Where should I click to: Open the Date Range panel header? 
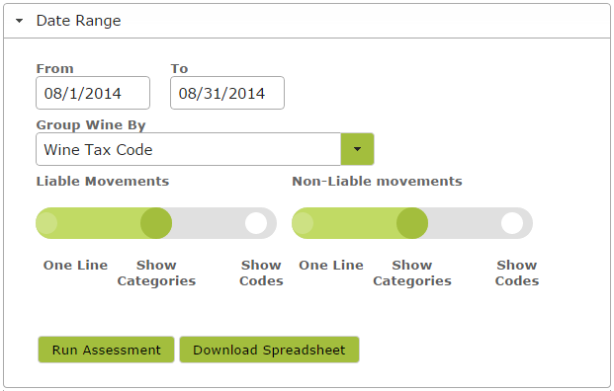pyautogui.click(x=307, y=21)
